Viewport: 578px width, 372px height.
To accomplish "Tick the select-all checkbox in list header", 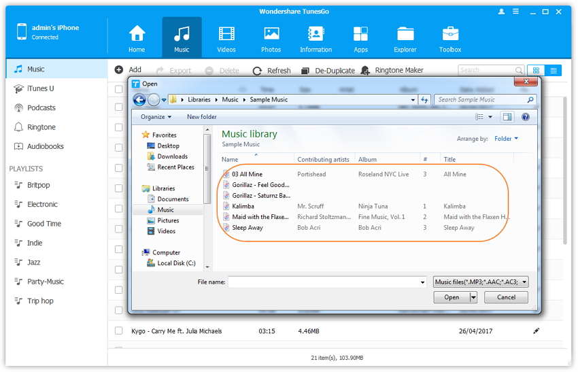I will 119,89.
